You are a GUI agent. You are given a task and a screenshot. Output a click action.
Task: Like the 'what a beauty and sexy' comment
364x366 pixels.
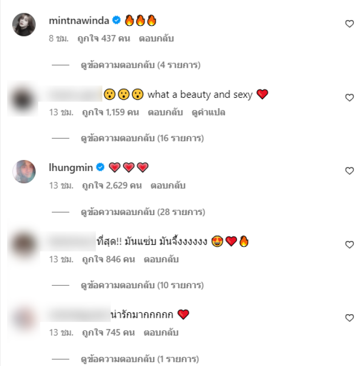point(349,97)
